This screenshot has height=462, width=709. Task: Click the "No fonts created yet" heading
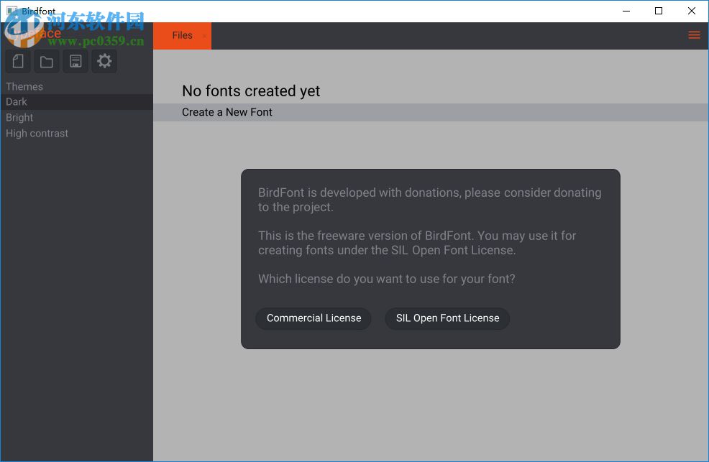(251, 91)
